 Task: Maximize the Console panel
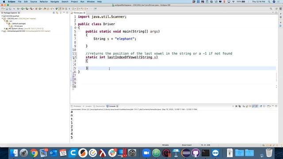click(x=276, y=106)
